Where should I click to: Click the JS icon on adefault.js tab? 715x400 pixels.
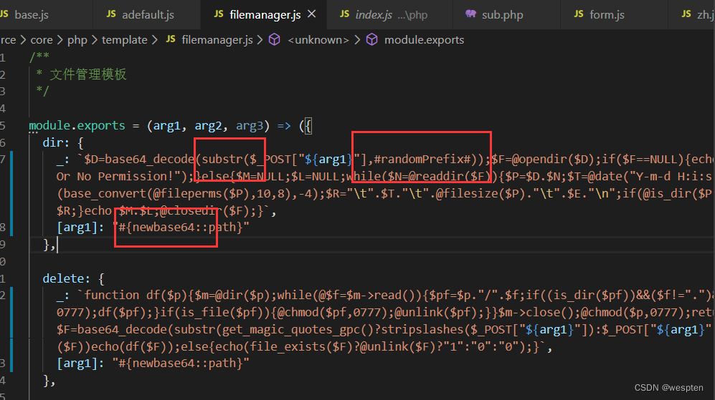[111, 14]
